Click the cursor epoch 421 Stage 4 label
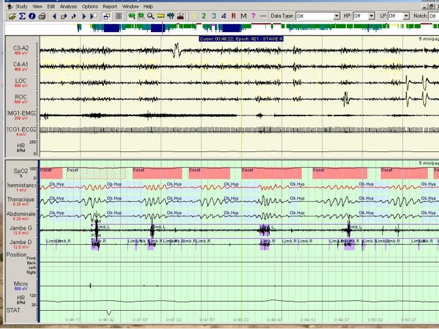 pyautogui.click(x=241, y=39)
